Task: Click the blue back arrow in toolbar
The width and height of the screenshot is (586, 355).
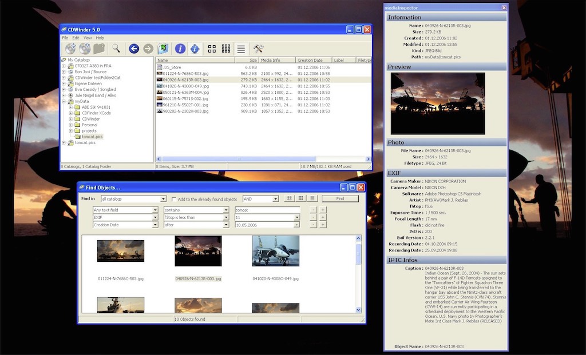Action: click(134, 49)
